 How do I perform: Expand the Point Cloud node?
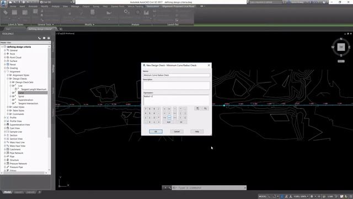(x=5, y=57)
